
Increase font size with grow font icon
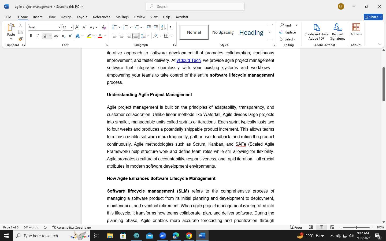click(x=77, y=27)
